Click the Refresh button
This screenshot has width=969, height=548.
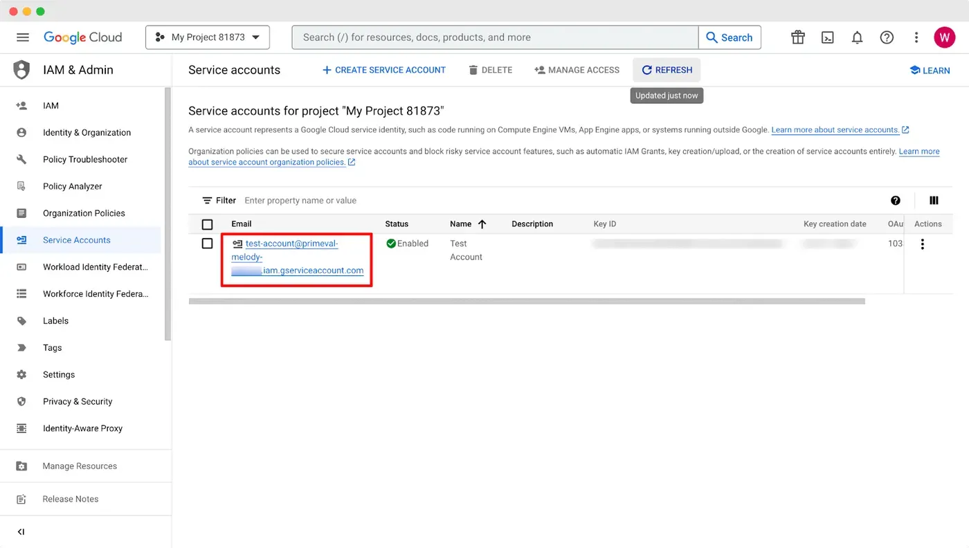667,70
